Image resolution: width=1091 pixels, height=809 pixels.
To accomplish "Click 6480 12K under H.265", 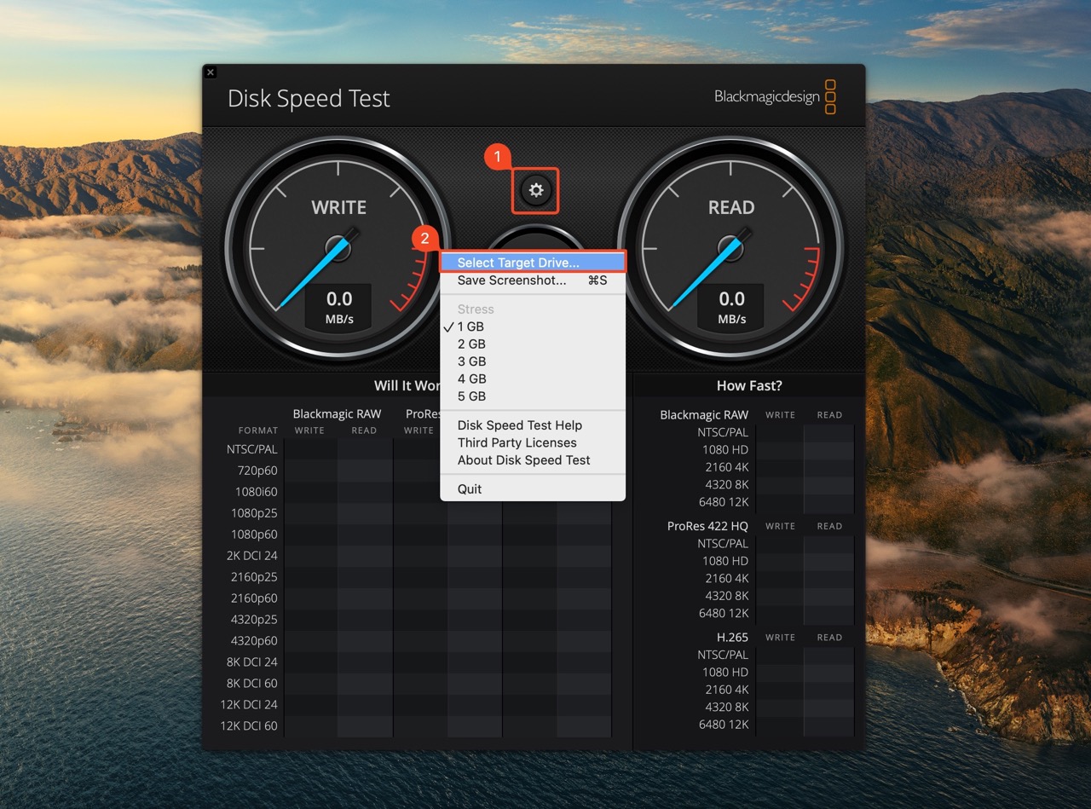I will 724,725.
